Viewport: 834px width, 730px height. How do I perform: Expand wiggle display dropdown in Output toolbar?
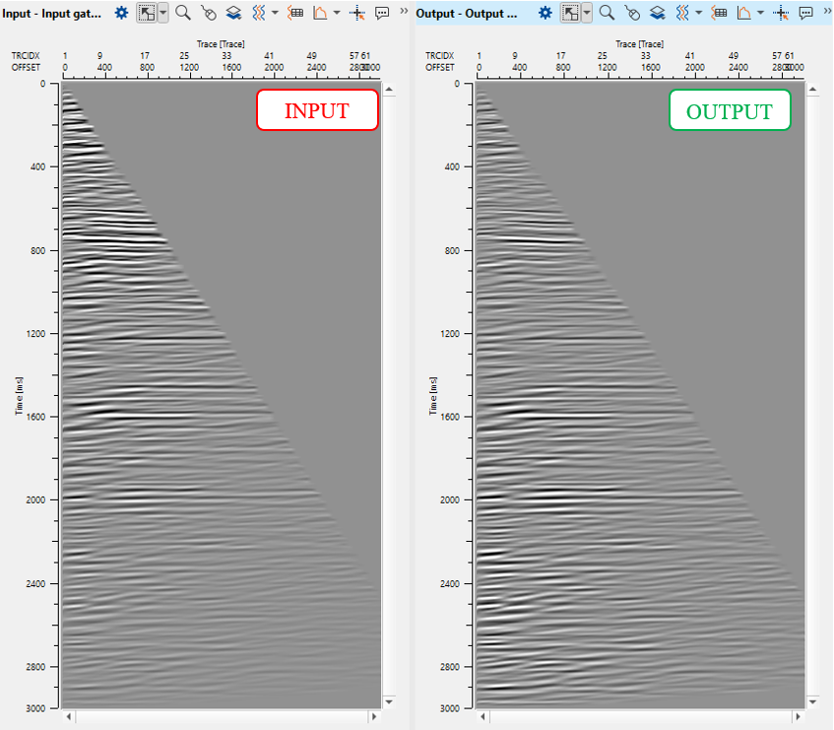coord(698,13)
